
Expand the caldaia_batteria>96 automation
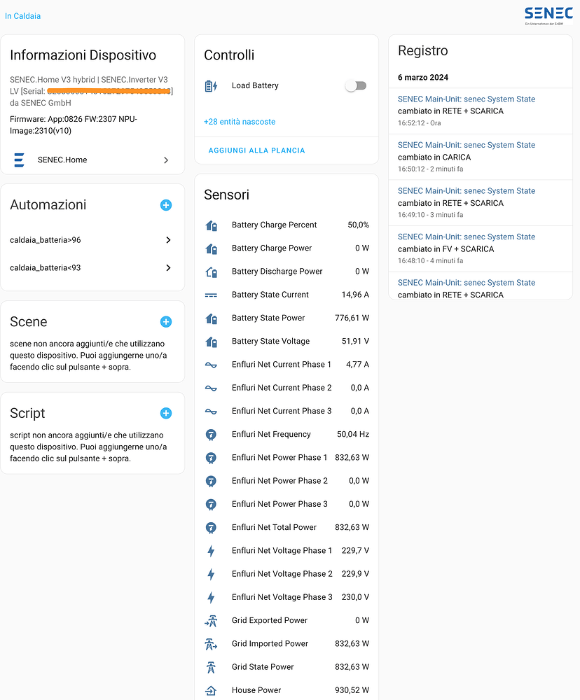tap(167, 239)
